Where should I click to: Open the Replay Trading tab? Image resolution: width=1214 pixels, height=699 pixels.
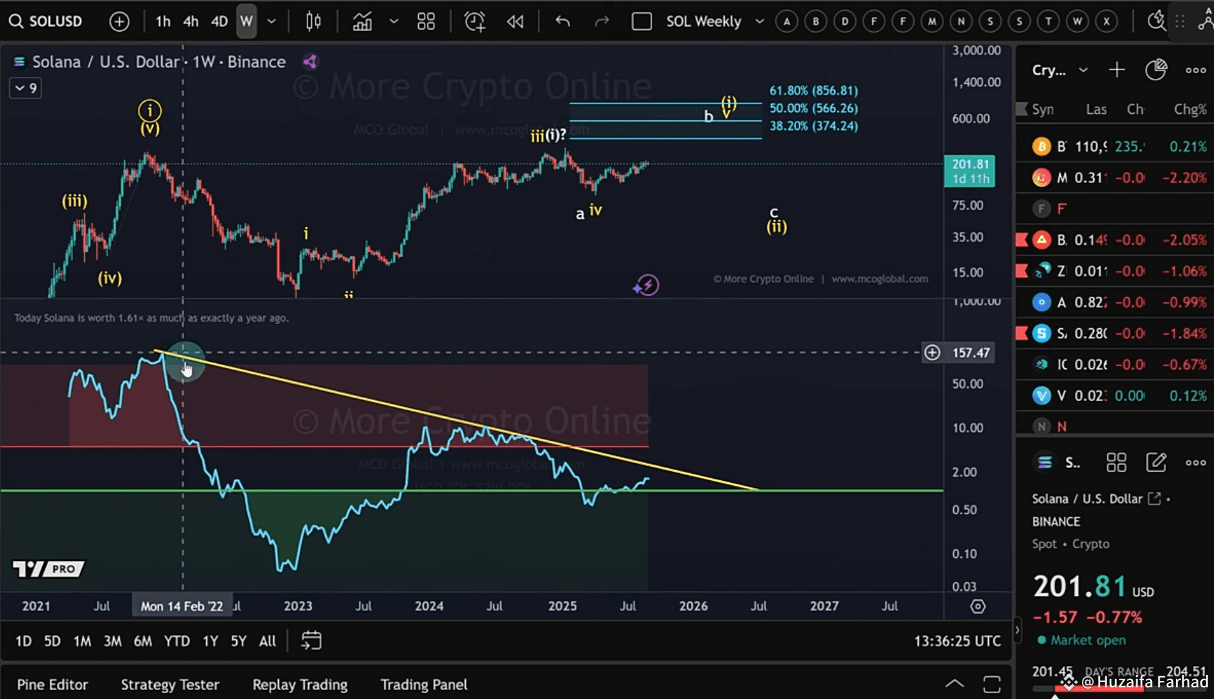[x=300, y=685]
